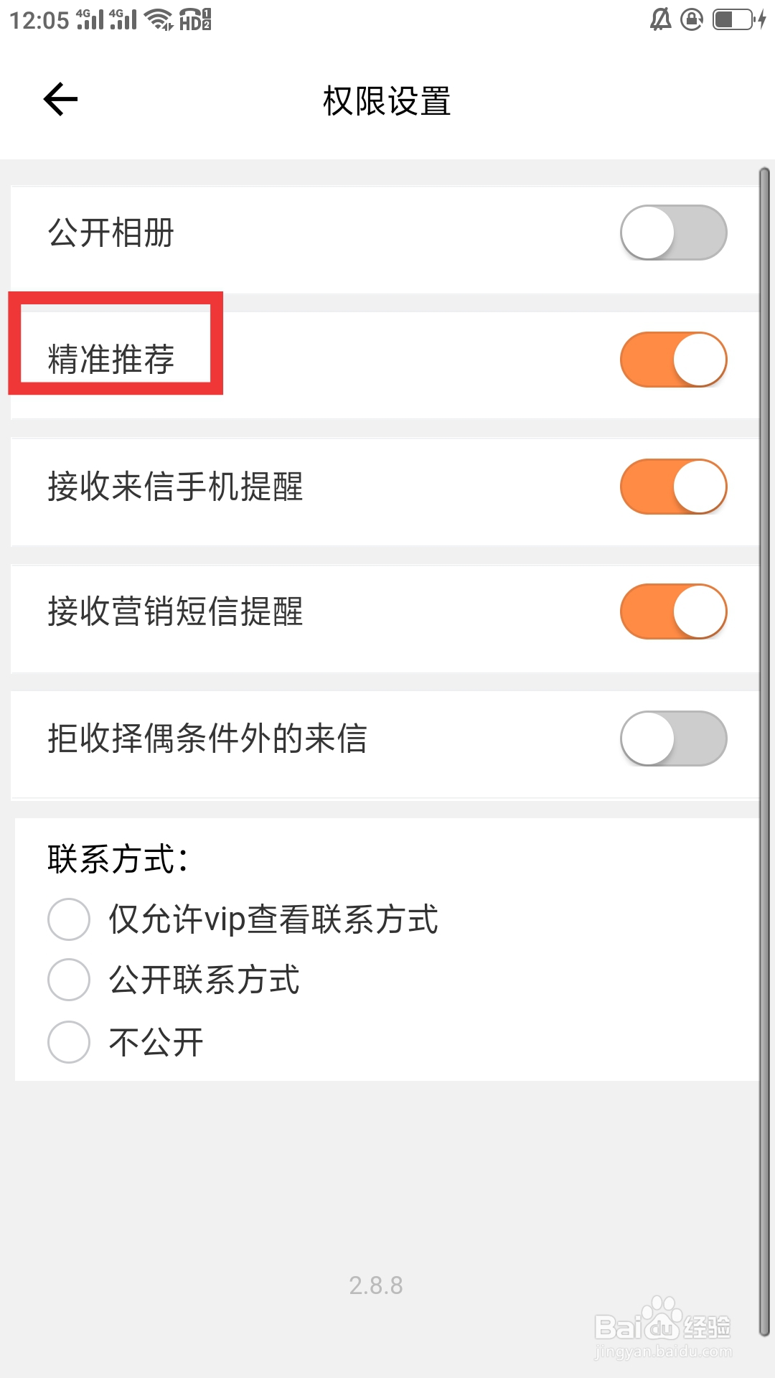Tap the version number 2.8.8
Viewport: 775px width, 1378px height.
coord(376,1285)
